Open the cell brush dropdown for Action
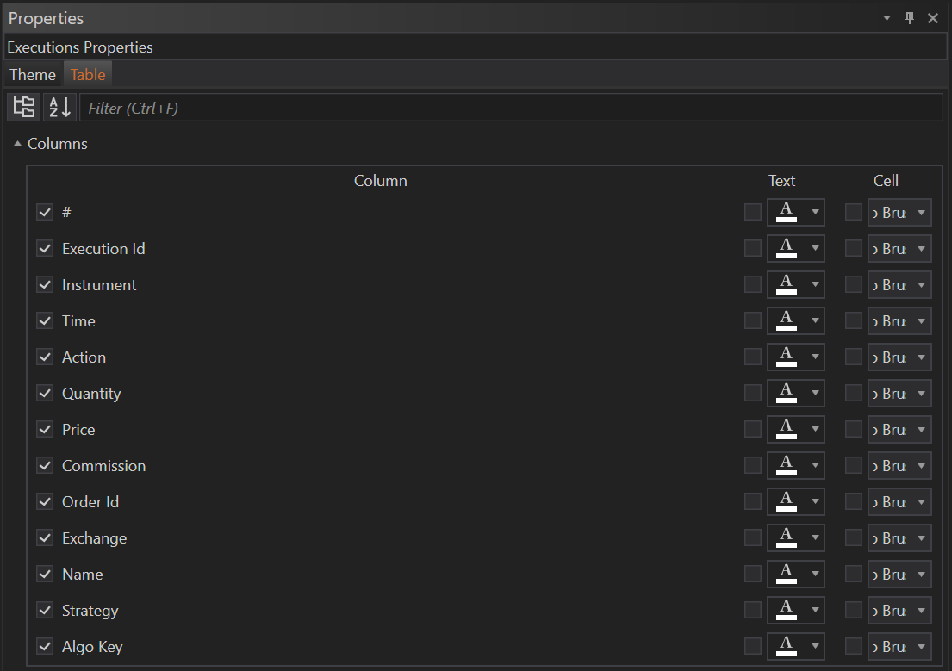 921,357
